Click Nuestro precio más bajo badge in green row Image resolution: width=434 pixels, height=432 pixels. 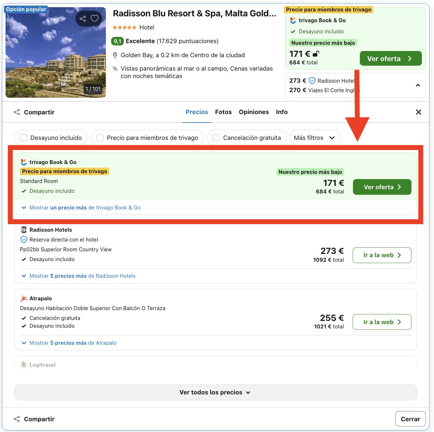pos(310,172)
